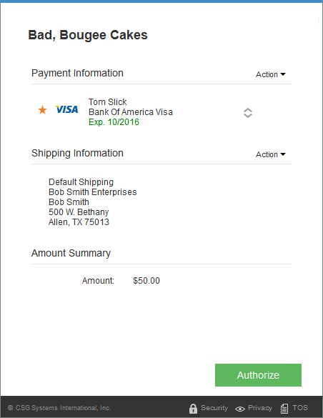Image resolution: width=323 pixels, height=418 pixels.
Task: Click the Security lock icon in footer
Action: (193, 409)
